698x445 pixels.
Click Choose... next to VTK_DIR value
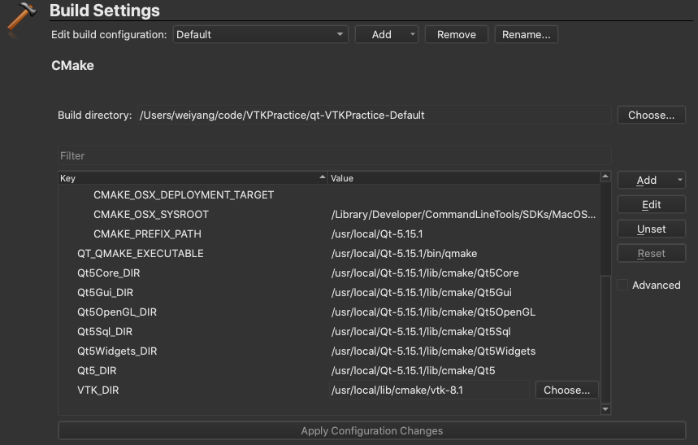[x=566, y=390]
